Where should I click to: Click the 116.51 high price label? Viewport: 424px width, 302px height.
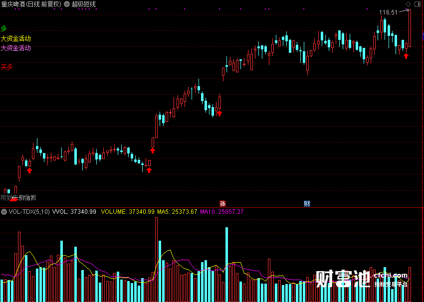pos(388,12)
